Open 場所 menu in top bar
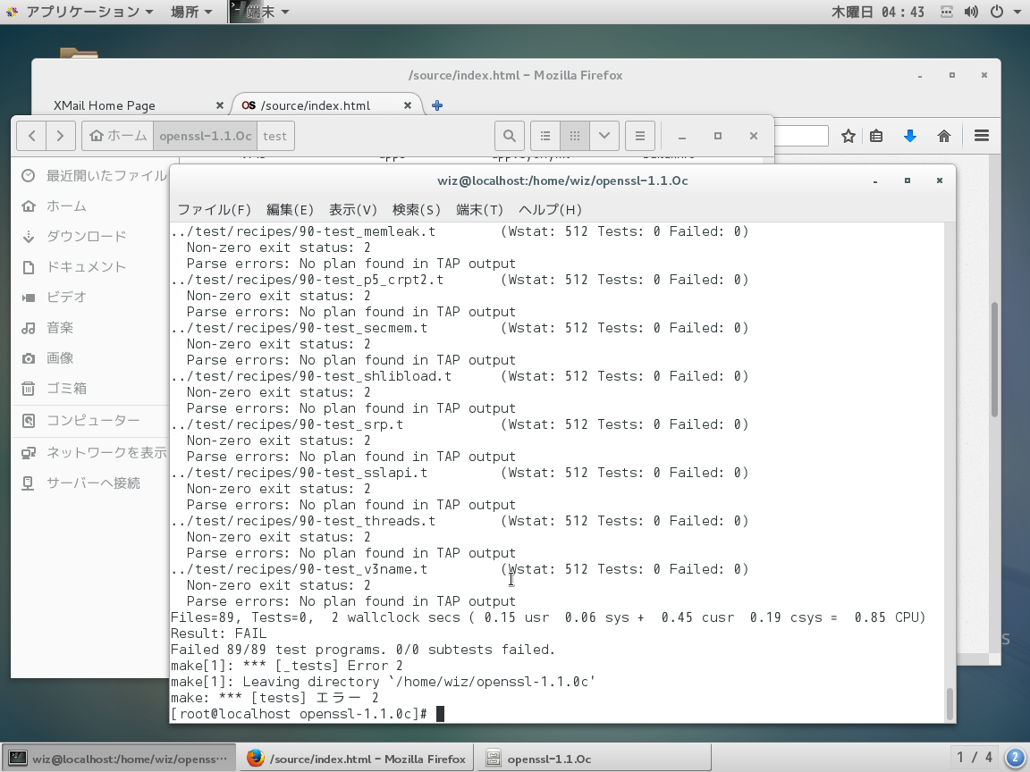This screenshot has width=1030, height=772. [x=191, y=12]
